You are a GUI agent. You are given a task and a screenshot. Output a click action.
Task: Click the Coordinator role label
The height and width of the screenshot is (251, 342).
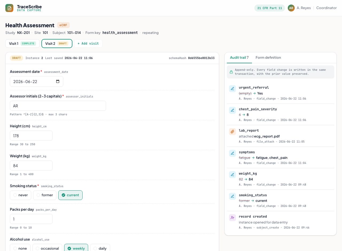[327, 8]
